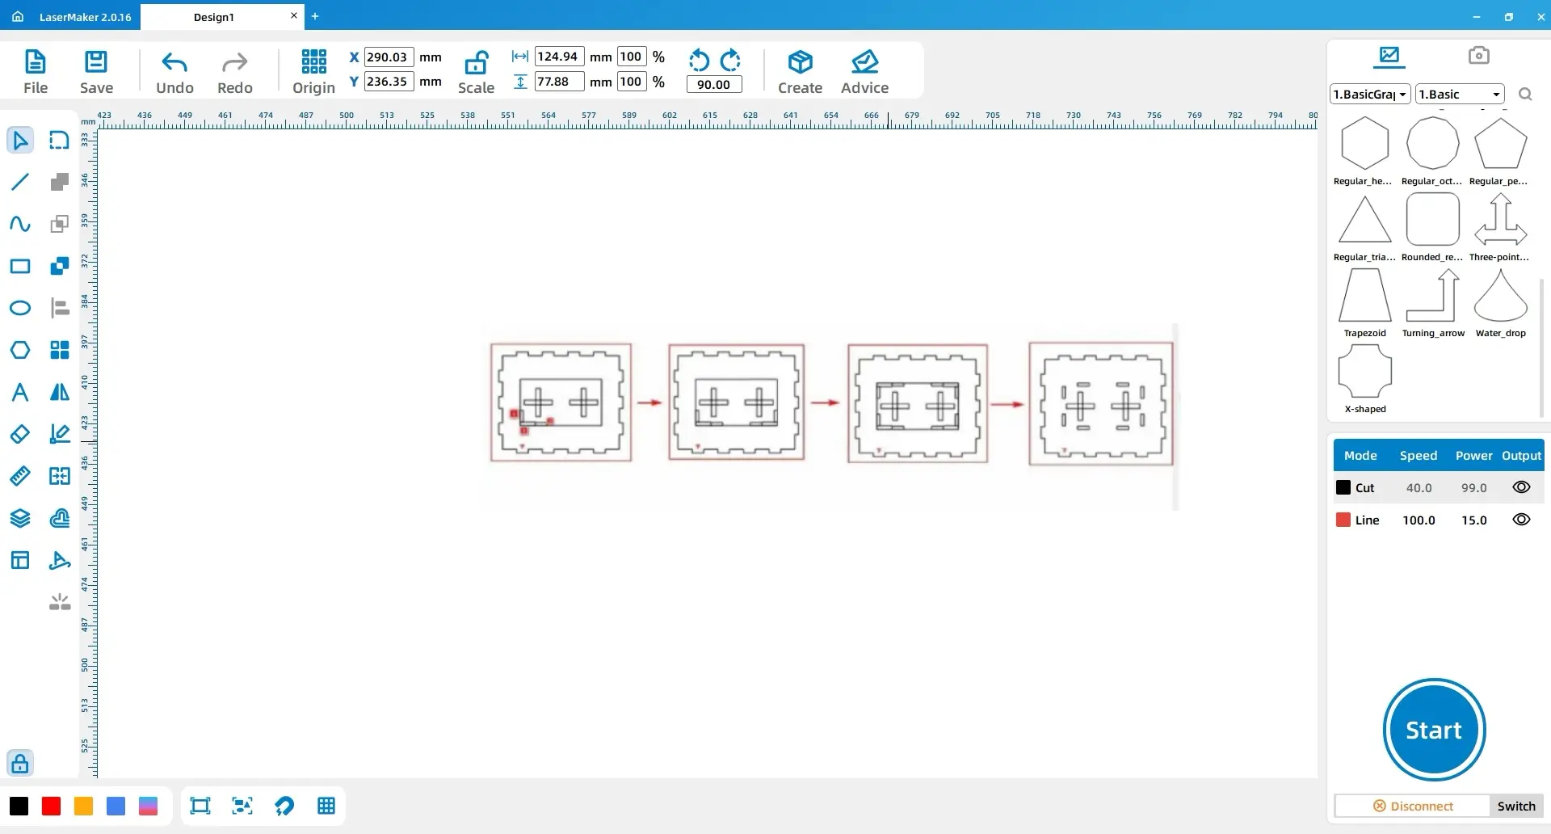
Task: Click the fit-to-frame view icon
Action: tap(200, 806)
